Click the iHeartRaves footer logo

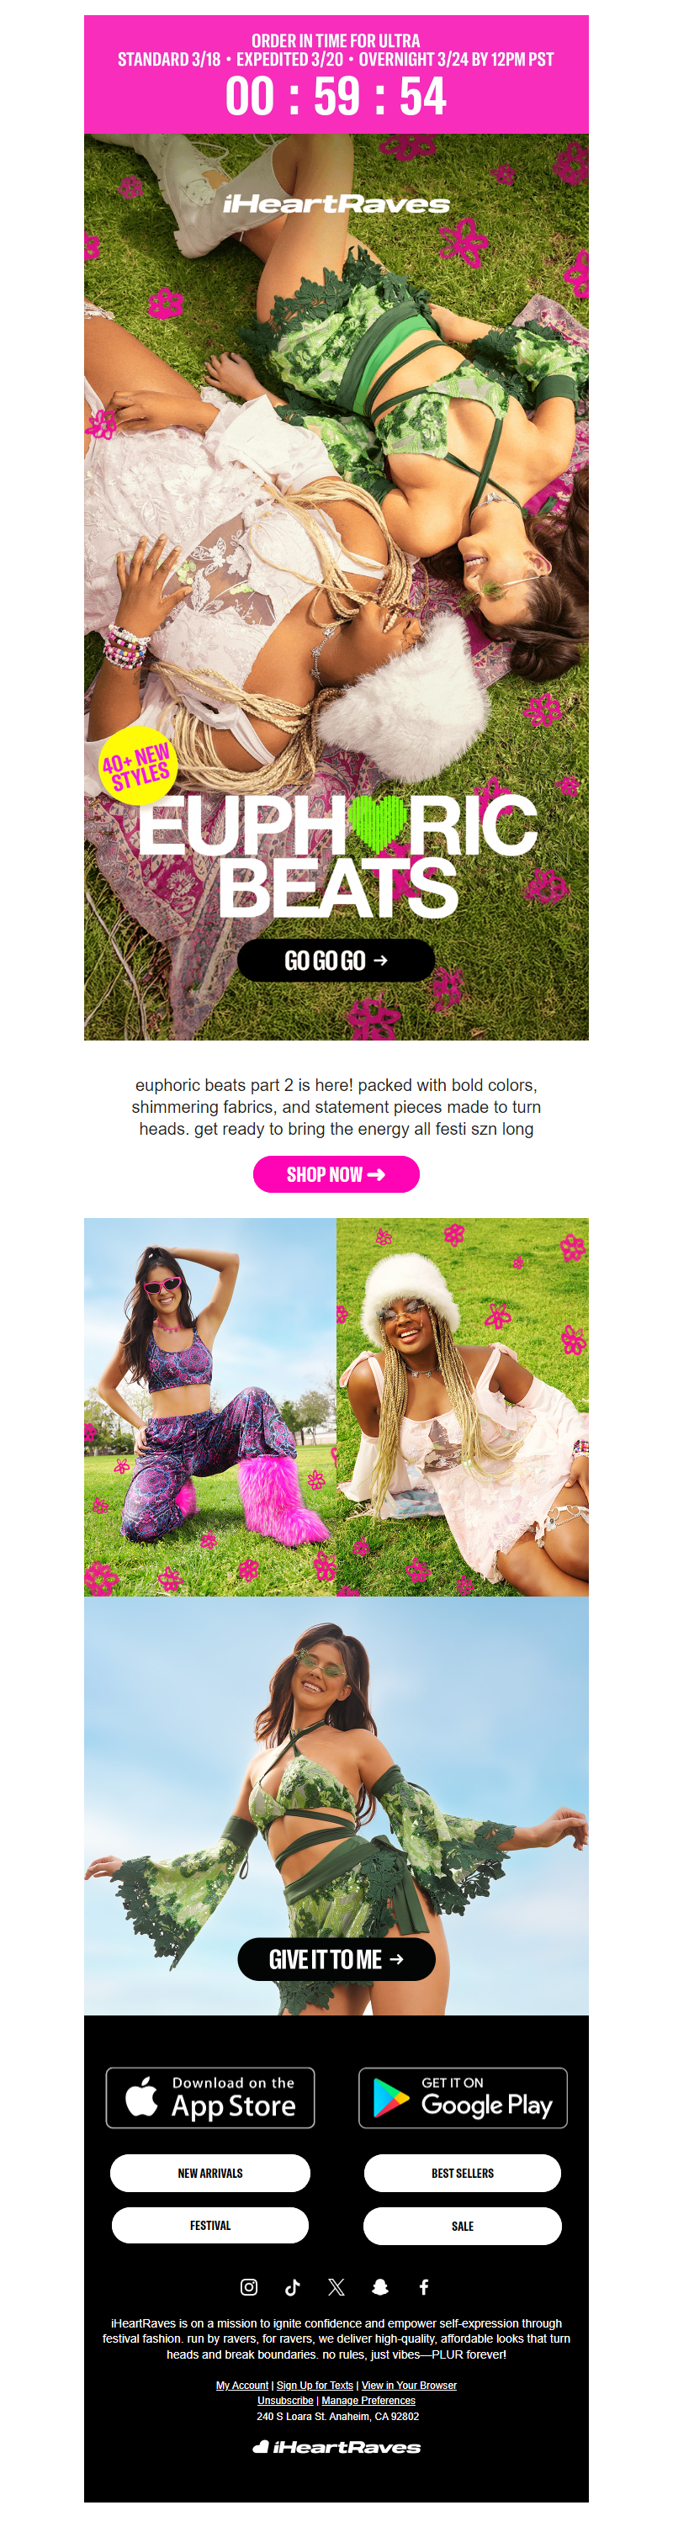tap(336, 2446)
